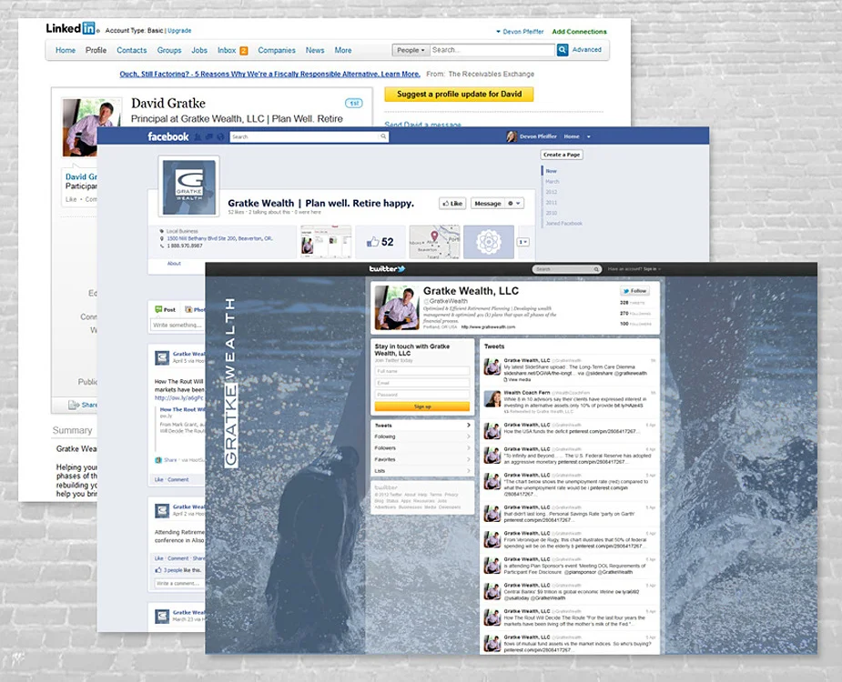Click the Full name field in the Twitter signup
This screenshot has height=682, width=842.
tap(422, 371)
